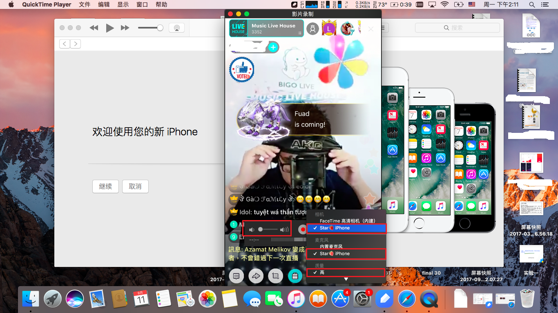Select 高 quality option
The width and height of the screenshot is (558, 313).
346,272
